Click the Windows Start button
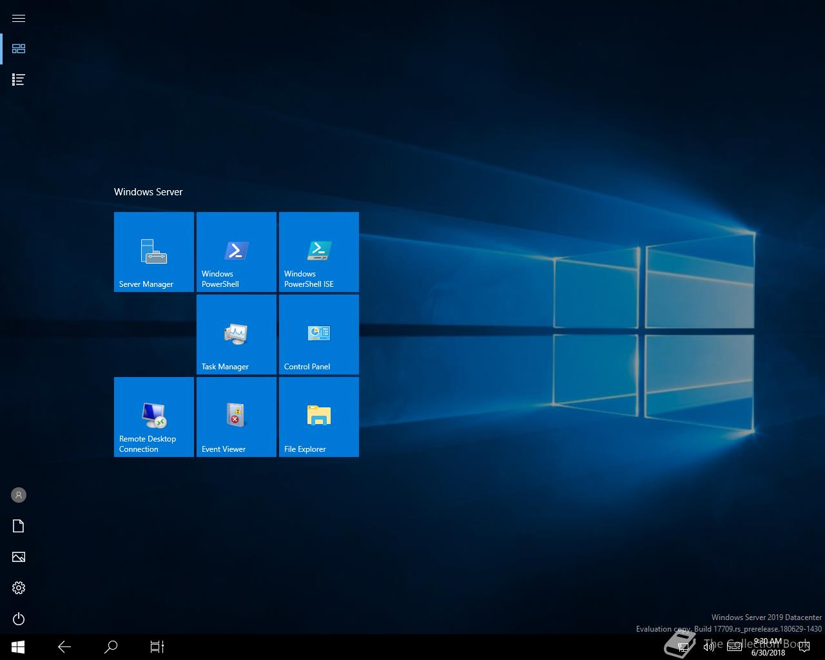Viewport: 825px width, 660px height. point(18,646)
